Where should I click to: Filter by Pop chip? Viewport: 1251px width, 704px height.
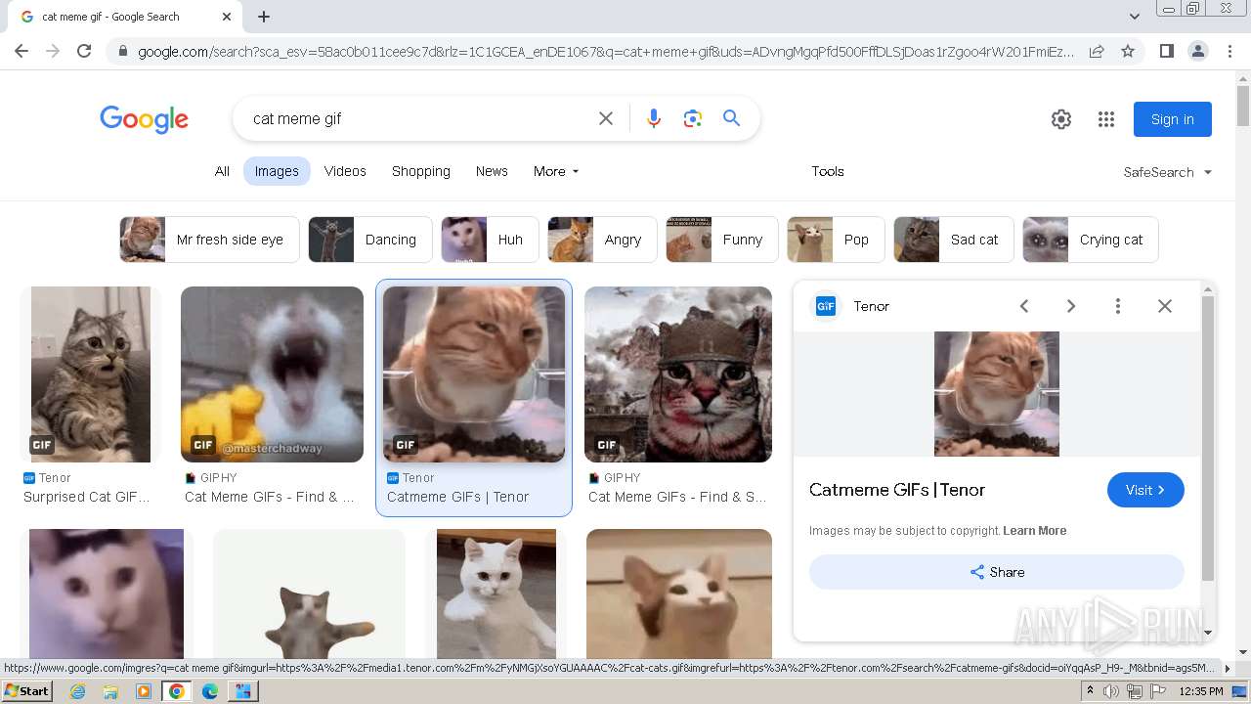pos(836,240)
